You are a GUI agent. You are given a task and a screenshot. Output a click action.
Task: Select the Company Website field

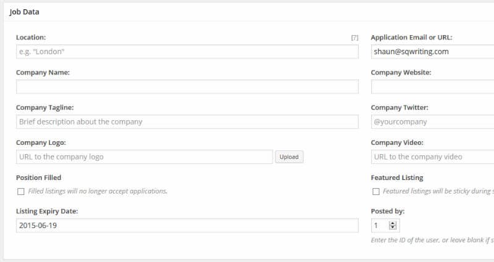coord(433,86)
